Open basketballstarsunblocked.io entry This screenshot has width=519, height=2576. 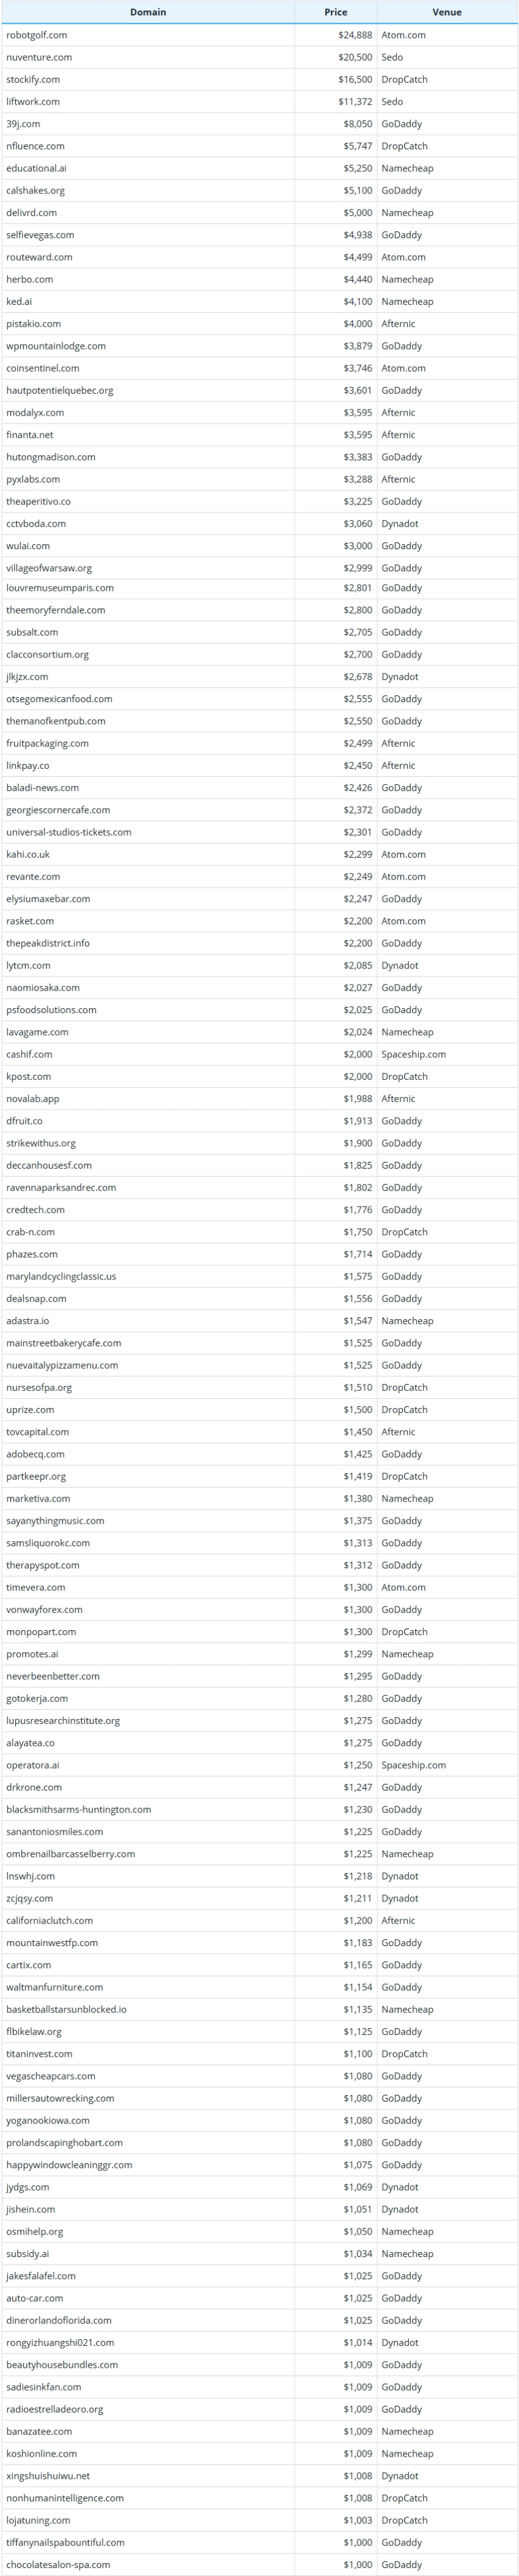click(x=66, y=2009)
